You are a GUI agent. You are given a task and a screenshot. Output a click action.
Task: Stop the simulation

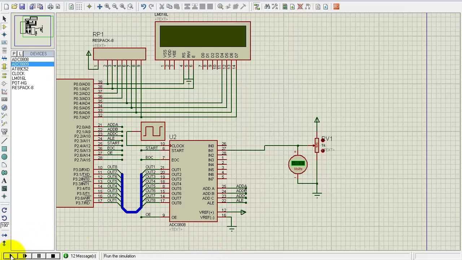tap(53, 256)
